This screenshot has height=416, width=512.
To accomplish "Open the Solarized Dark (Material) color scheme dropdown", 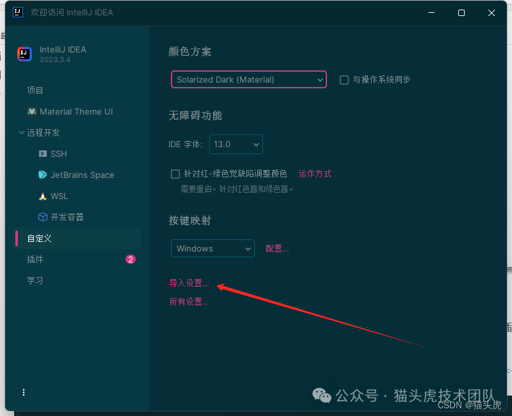I will [249, 79].
